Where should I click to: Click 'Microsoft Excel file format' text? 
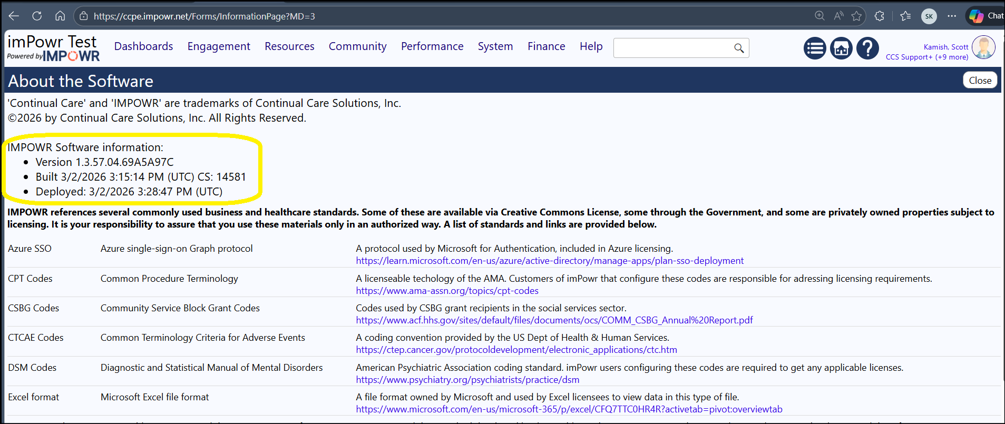pos(154,397)
